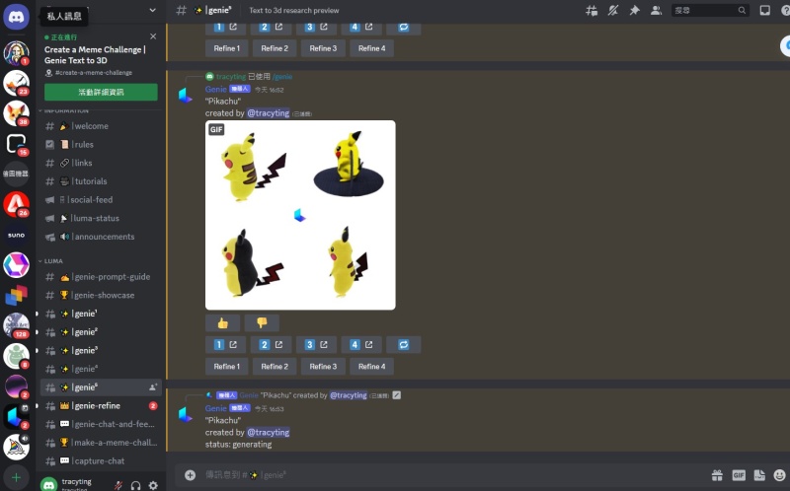The height and width of the screenshot is (491, 790).
Task: Click the search field in header
Action: pos(710,11)
